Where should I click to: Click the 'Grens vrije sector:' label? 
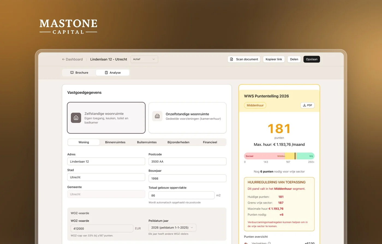[x=260, y=203]
